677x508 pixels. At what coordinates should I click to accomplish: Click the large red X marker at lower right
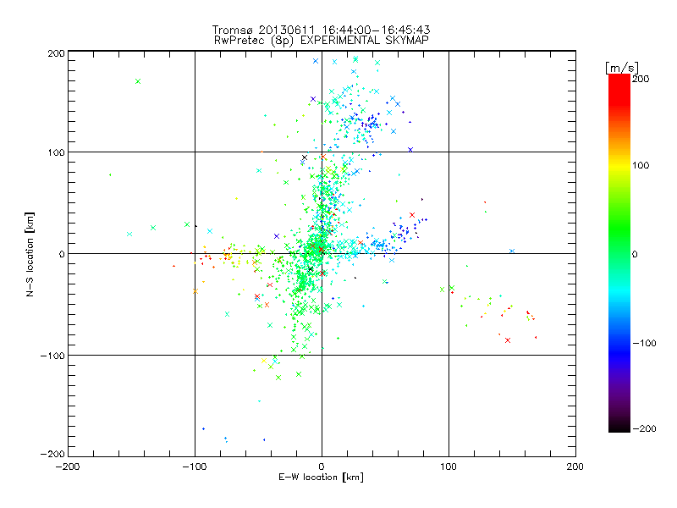pos(508,340)
